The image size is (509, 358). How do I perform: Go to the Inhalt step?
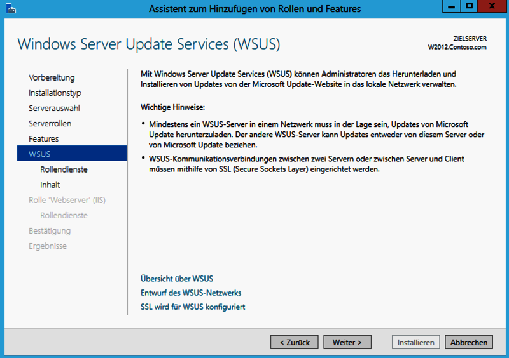(50, 185)
